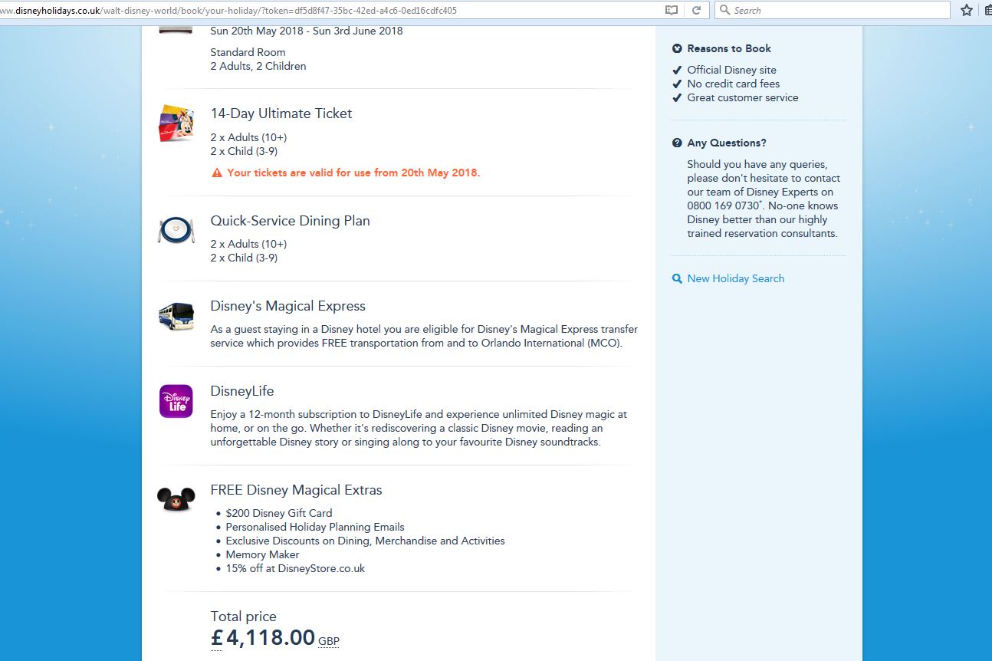Toggle reader view in the address bar

click(x=672, y=10)
